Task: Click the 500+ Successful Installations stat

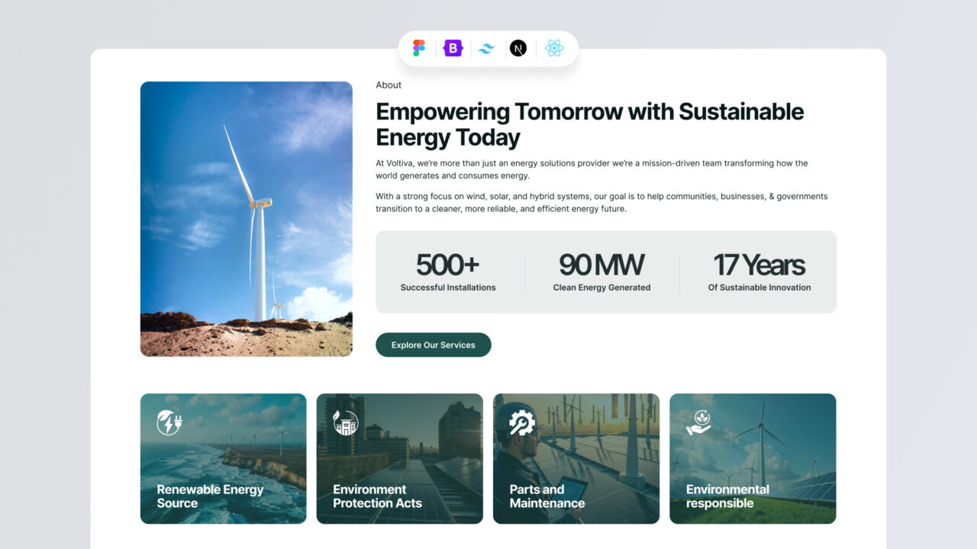Action: coord(448,272)
